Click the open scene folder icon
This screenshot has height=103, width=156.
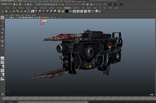coord(17,4)
